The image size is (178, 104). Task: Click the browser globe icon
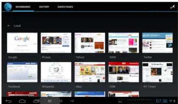pos(8,7)
